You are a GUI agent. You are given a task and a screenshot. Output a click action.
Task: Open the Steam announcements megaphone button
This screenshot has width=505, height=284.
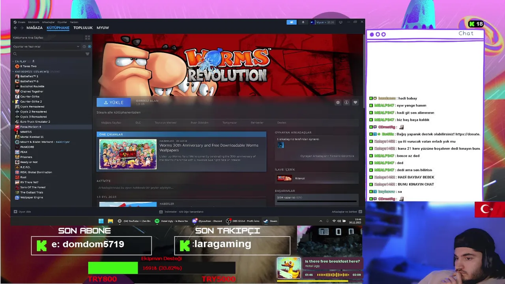292,22
